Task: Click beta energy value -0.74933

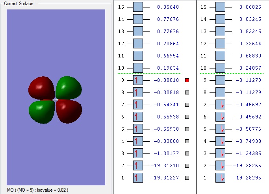Action: (249, 141)
